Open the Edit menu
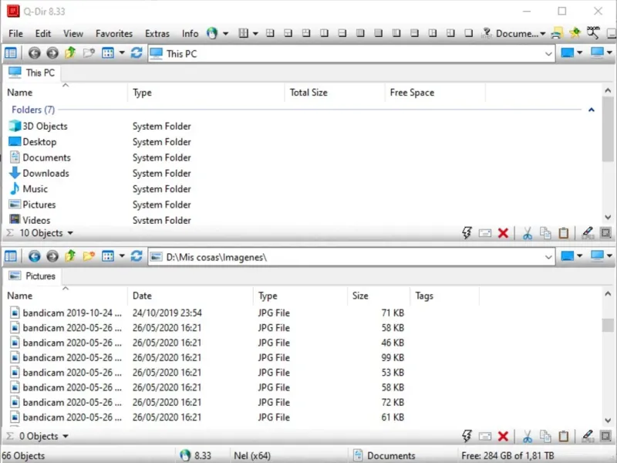The height and width of the screenshot is (463, 617). (x=43, y=33)
